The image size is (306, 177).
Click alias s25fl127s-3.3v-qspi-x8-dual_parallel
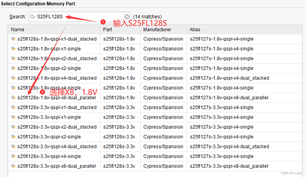click(229, 166)
